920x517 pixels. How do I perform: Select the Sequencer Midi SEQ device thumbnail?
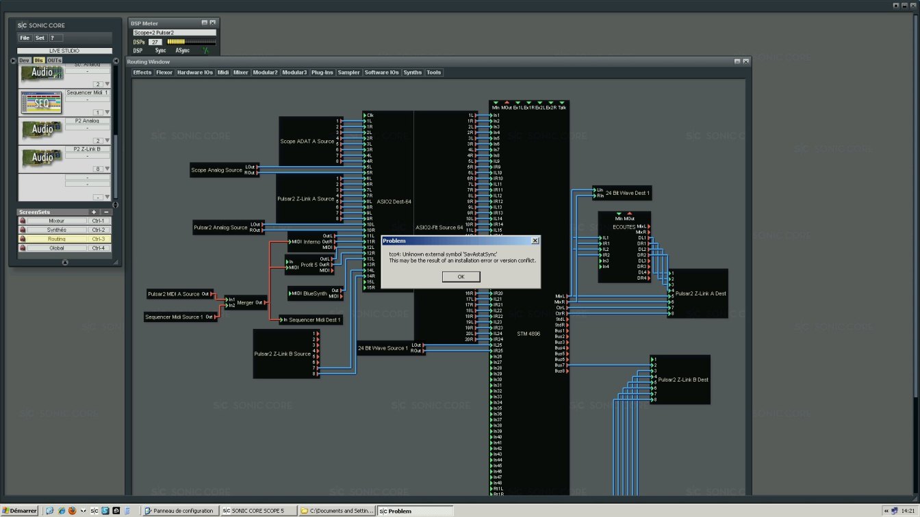(41, 103)
